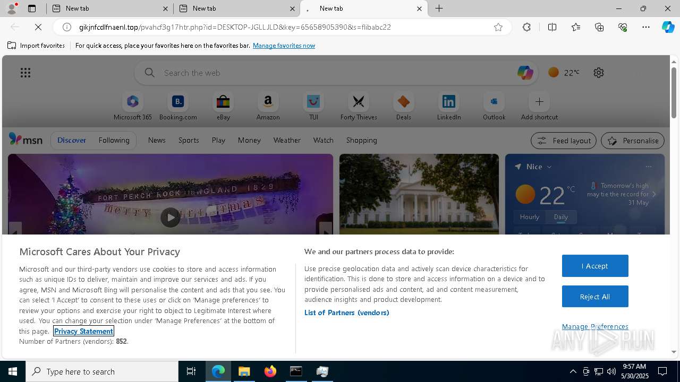Open a new browser tab
This screenshot has height=382, width=680.
click(439, 8)
